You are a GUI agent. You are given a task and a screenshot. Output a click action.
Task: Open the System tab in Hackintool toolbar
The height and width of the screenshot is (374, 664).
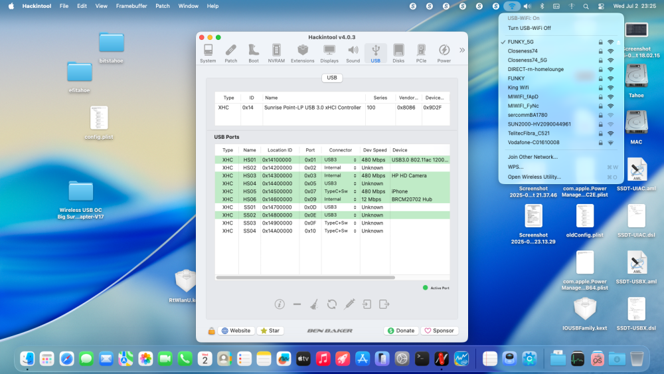pos(208,54)
